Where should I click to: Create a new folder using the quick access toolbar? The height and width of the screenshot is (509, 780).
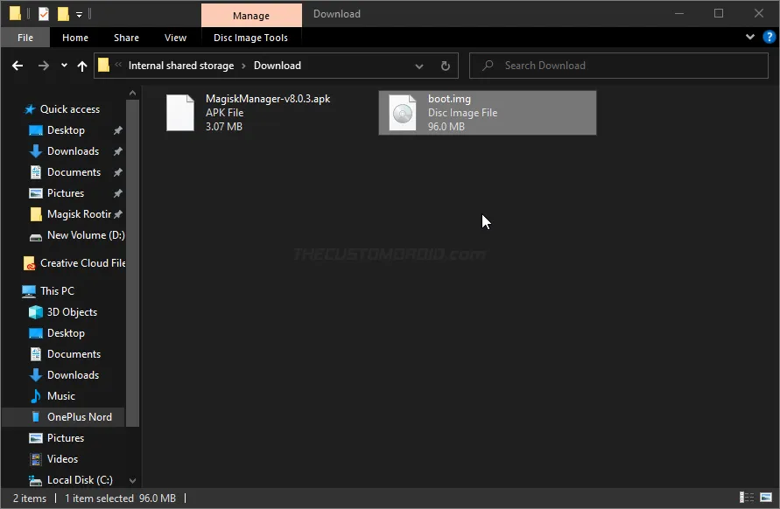pyautogui.click(x=62, y=14)
